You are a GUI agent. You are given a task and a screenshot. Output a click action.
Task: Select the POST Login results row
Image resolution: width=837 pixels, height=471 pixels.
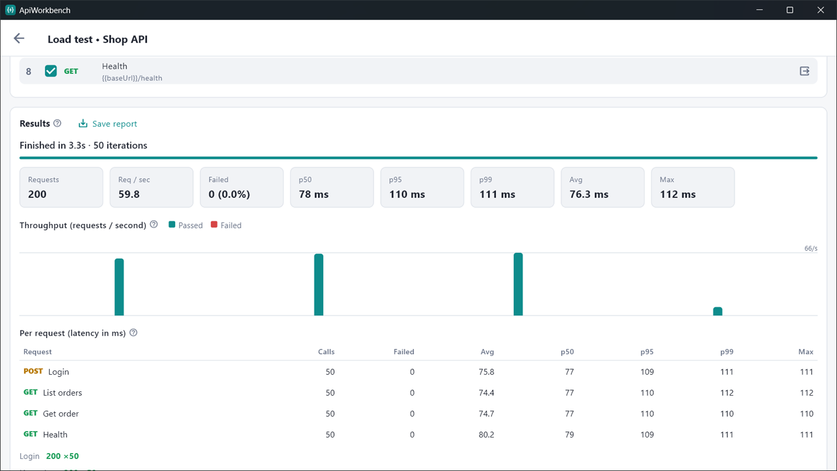(418, 372)
